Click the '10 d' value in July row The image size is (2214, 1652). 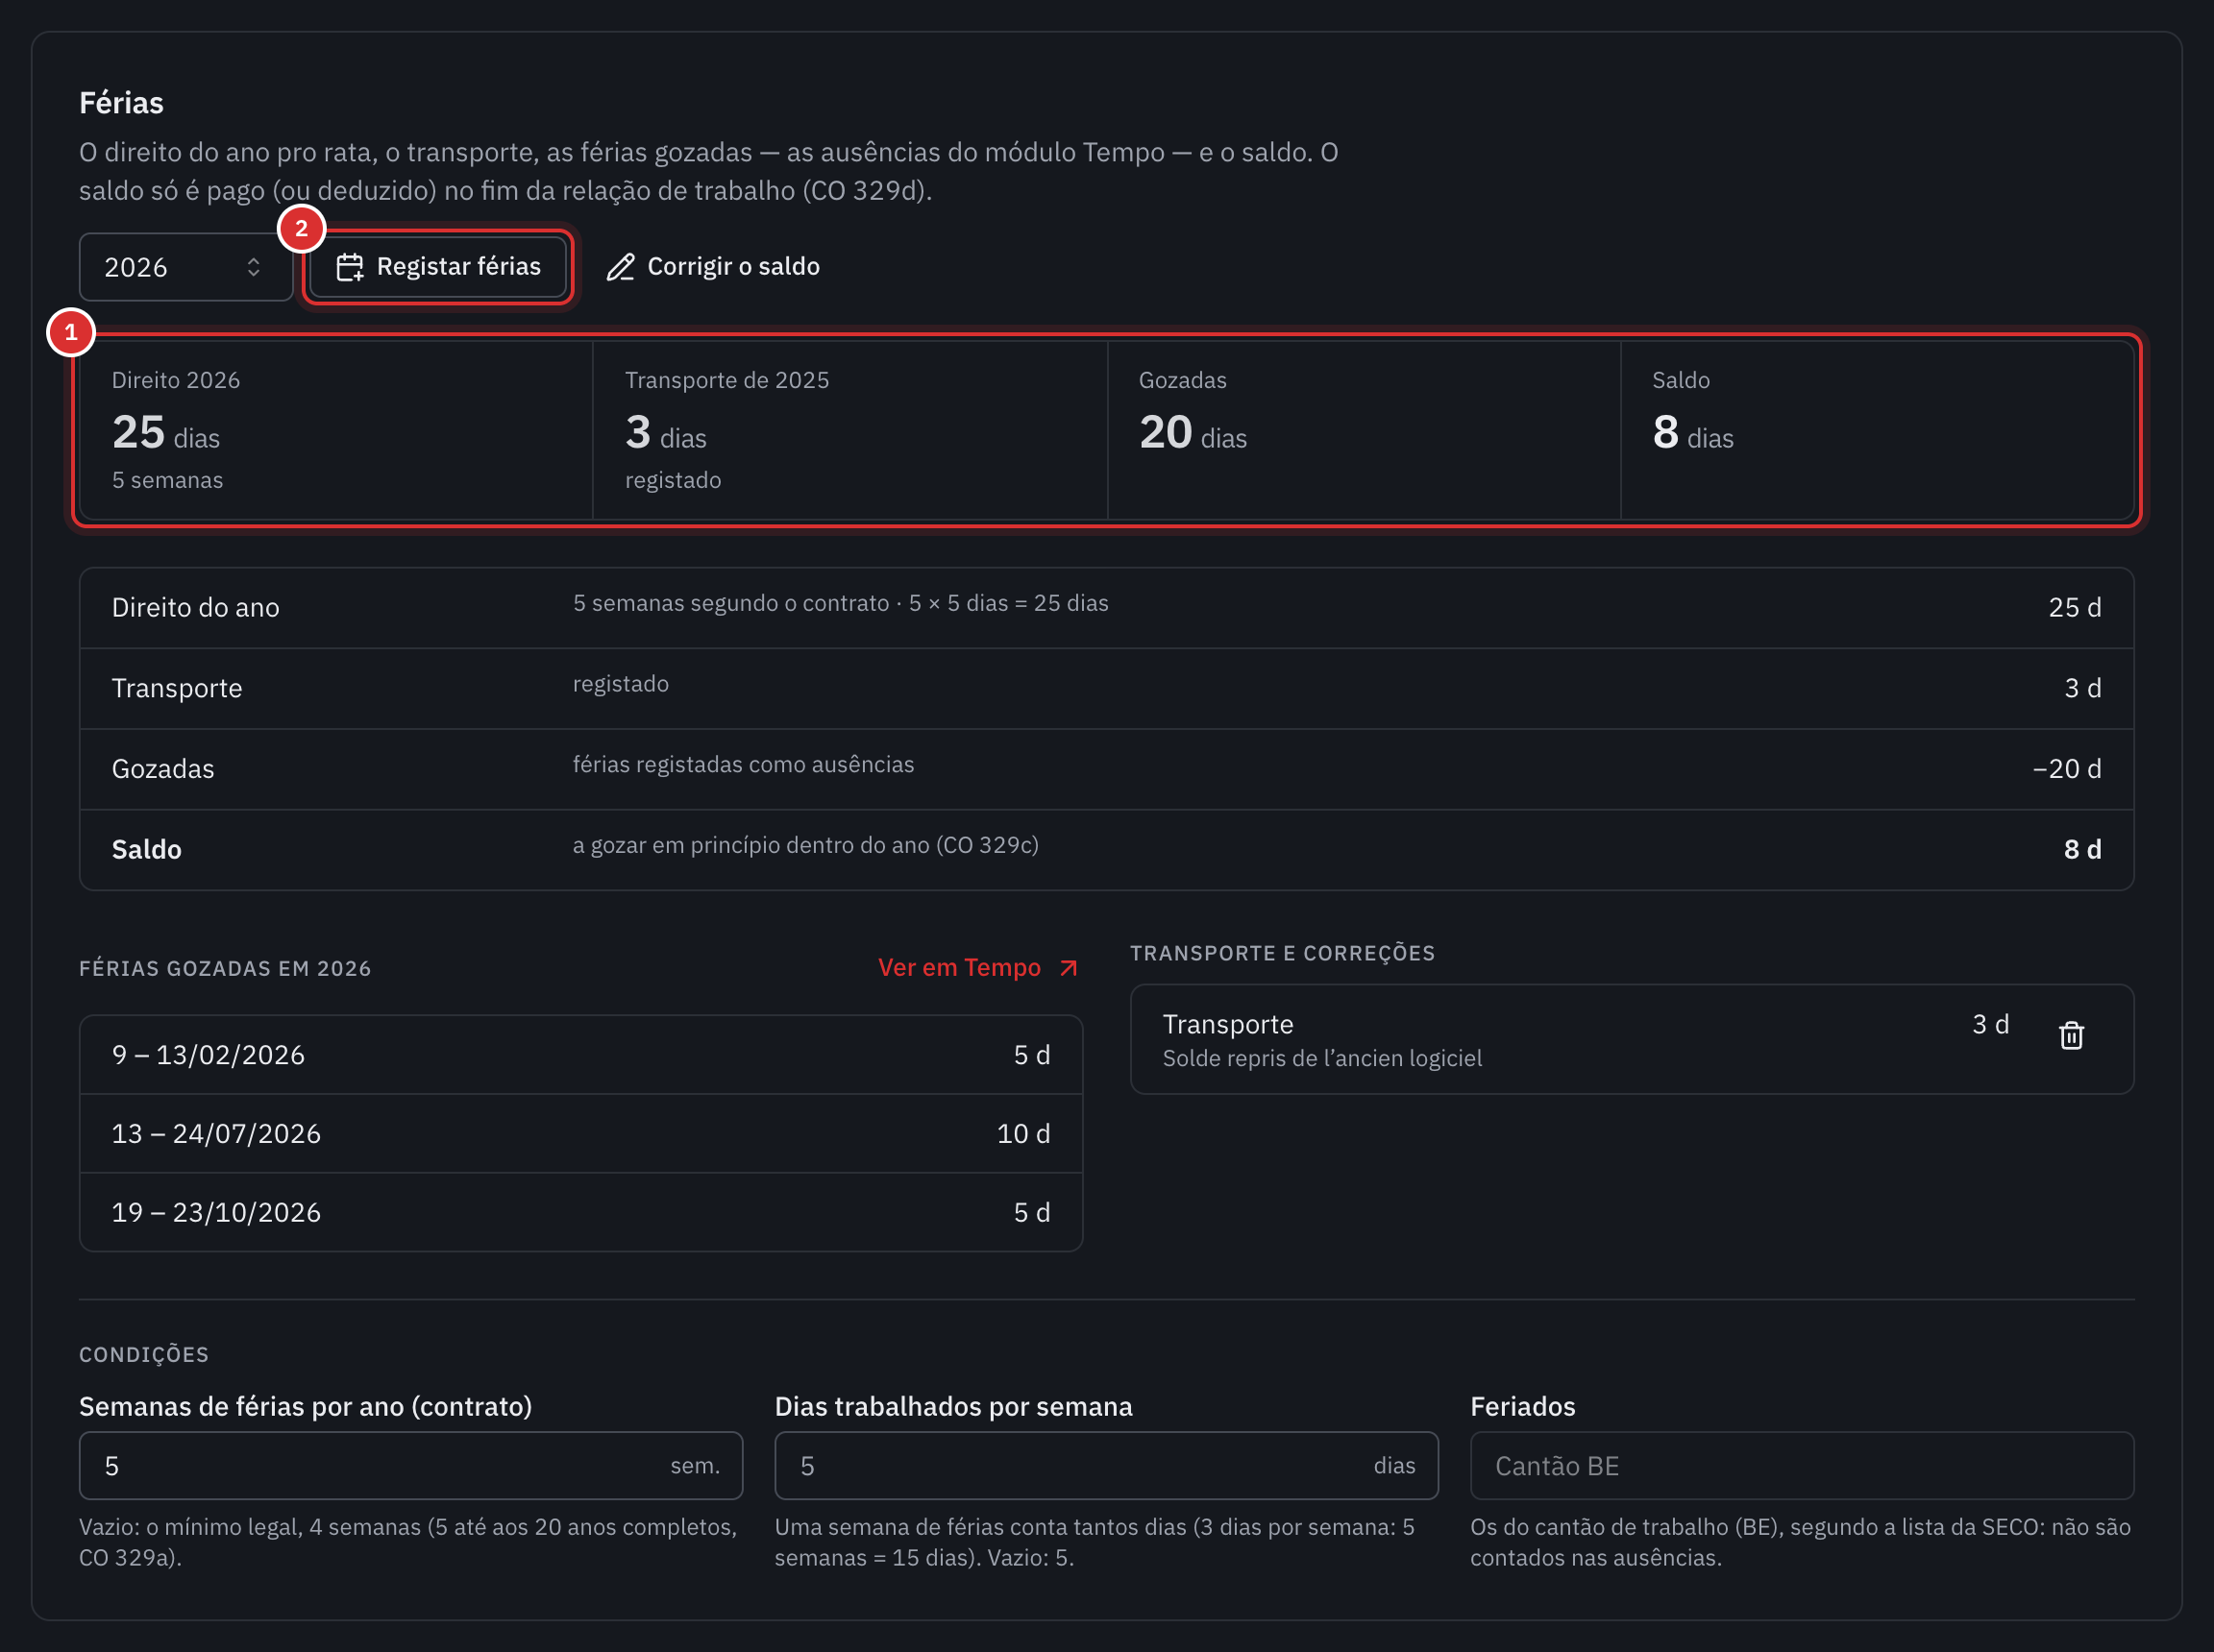pyautogui.click(x=1023, y=1134)
